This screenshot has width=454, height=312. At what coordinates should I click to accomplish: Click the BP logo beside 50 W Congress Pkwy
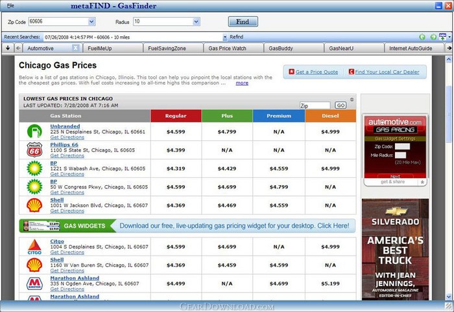(x=34, y=186)
